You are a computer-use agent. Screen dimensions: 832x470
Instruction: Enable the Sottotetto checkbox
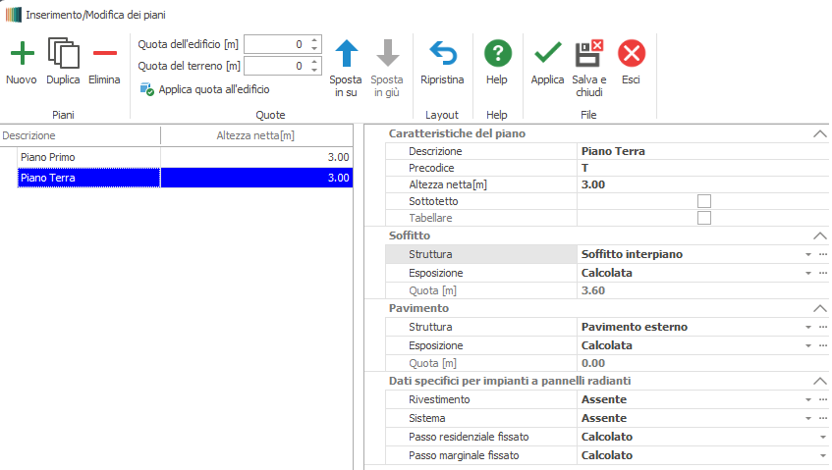click(x=703, y=201)
